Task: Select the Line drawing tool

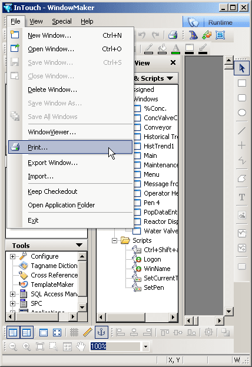Action: pos(242,131)
